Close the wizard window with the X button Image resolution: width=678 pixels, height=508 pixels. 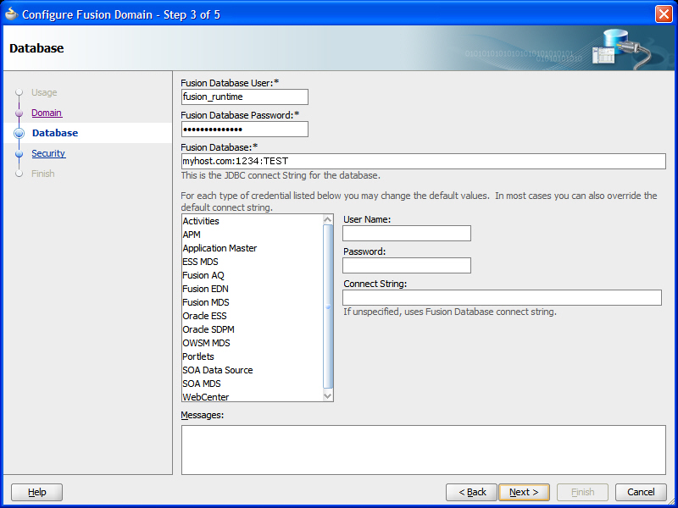tap(664, 14)
